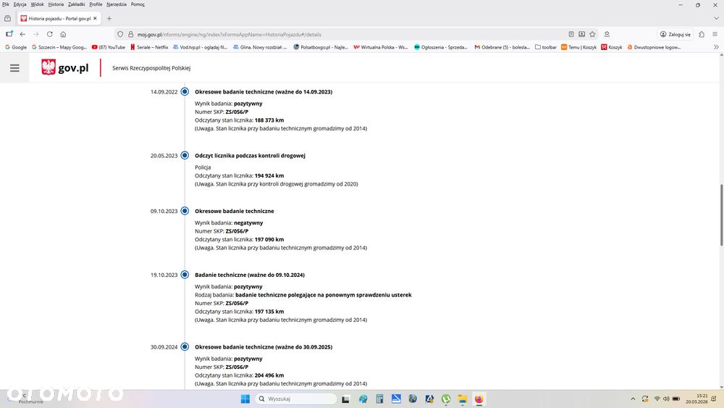This screenshot has width=724, height=408.
Task: Open the YouTube bookmark
Action: (x=109, y=47)
